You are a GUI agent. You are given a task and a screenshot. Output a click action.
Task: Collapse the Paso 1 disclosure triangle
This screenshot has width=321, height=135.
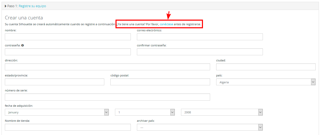[x=6, y=6]
